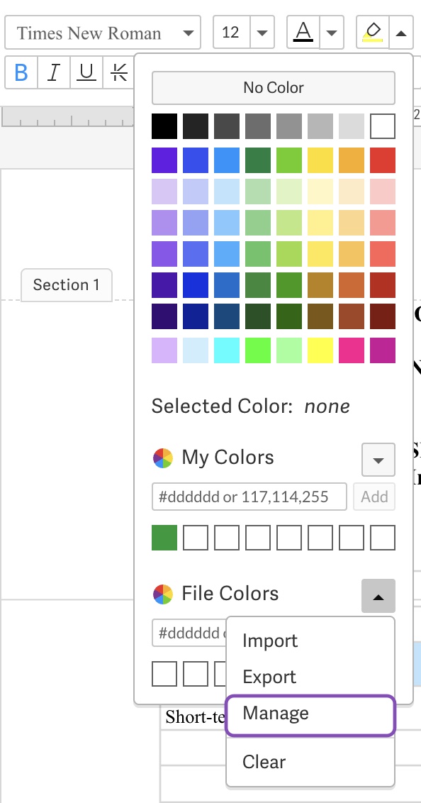Select the dark green swatch in second row
This screenshot has width=421, height=803.
click(x=258, y=160)
